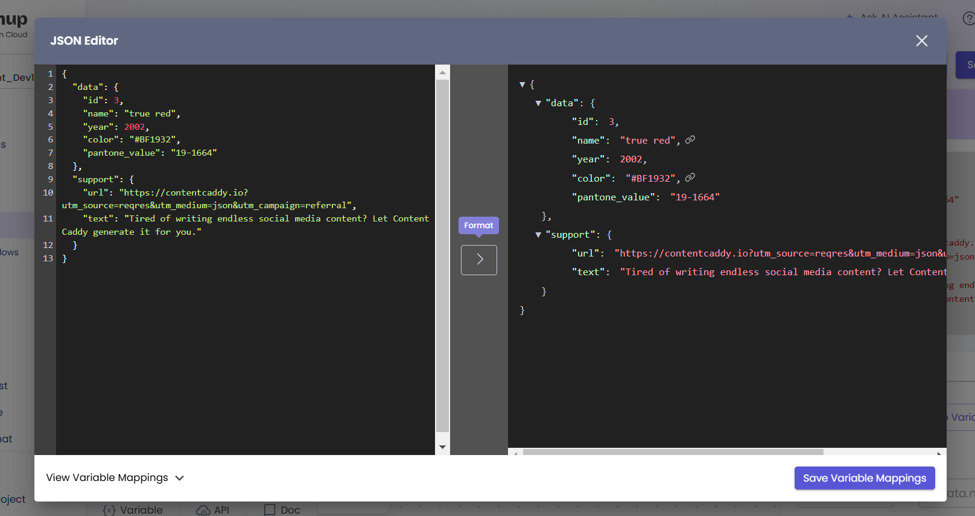This screenshot has width=975, height=516.
Task: Click "name": "true red" in code editor
Action: click(x=132, y=113)
